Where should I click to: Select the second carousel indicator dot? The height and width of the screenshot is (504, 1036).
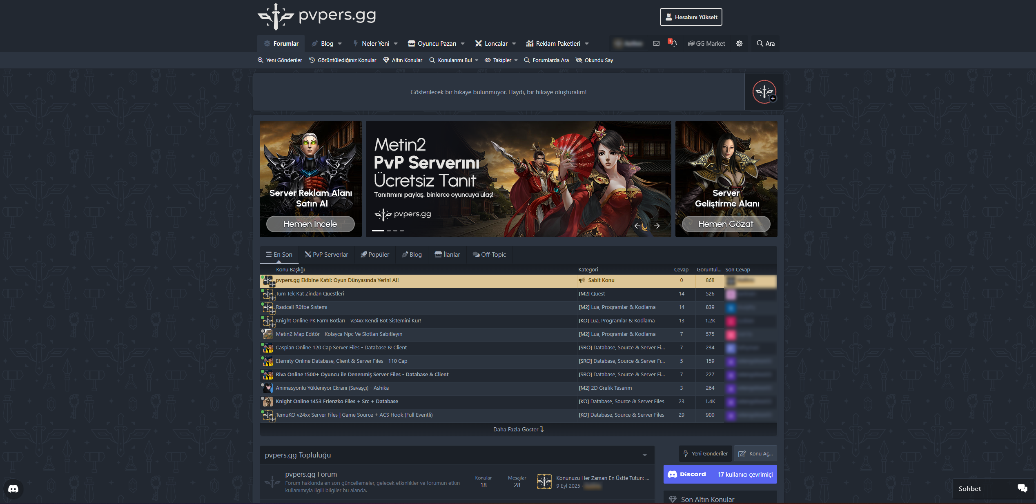click(389, 231)
